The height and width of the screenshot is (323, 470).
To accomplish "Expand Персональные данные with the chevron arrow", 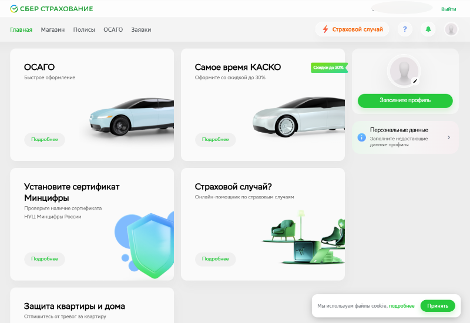I will click(x=449, y=137).
